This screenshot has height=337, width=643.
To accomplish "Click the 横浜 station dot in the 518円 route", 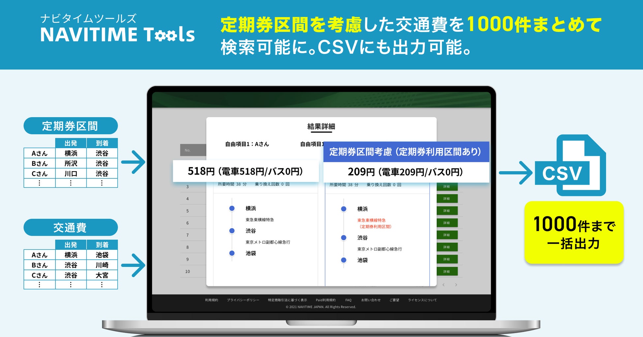I will point(232,208).
